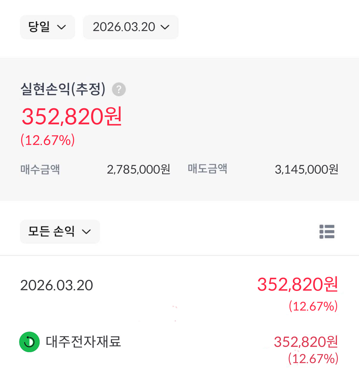The height and width of the screenshot is (382, 359).
Task: Expand the 2026.03.20 date picker at top
Action: [130, 27]
